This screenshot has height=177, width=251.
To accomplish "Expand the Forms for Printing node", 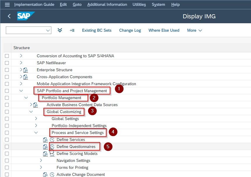I will click(41, 167).
